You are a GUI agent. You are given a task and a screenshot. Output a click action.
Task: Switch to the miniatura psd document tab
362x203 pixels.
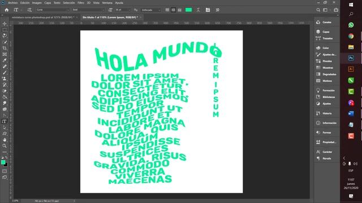43,17
